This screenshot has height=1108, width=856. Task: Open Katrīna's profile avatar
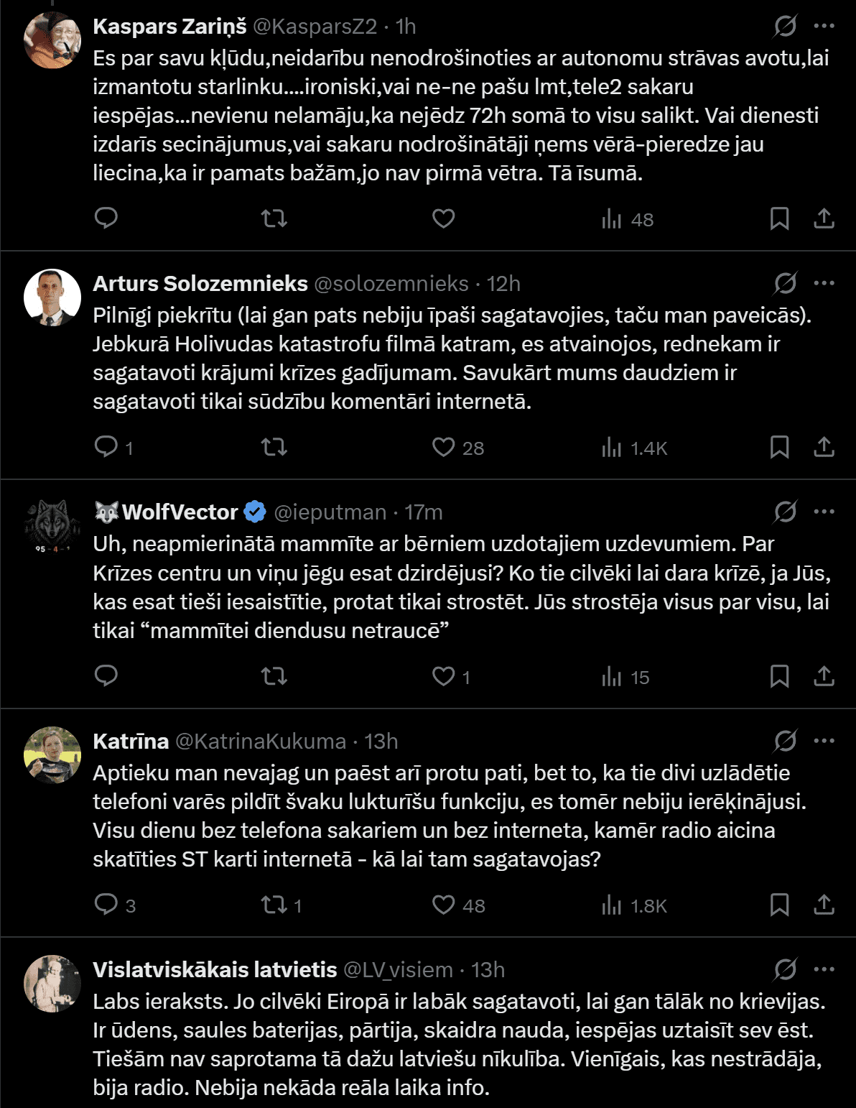52,754
